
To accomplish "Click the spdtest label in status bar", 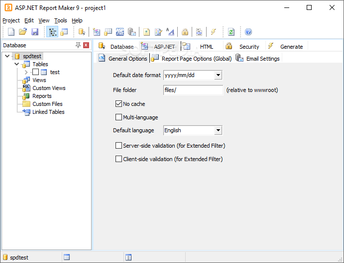I will [x=19, y=258].
